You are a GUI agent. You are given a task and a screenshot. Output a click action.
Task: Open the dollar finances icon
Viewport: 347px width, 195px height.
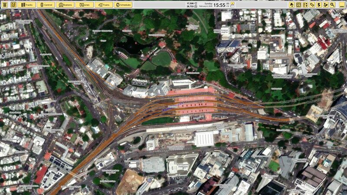(x=319, y=5)
